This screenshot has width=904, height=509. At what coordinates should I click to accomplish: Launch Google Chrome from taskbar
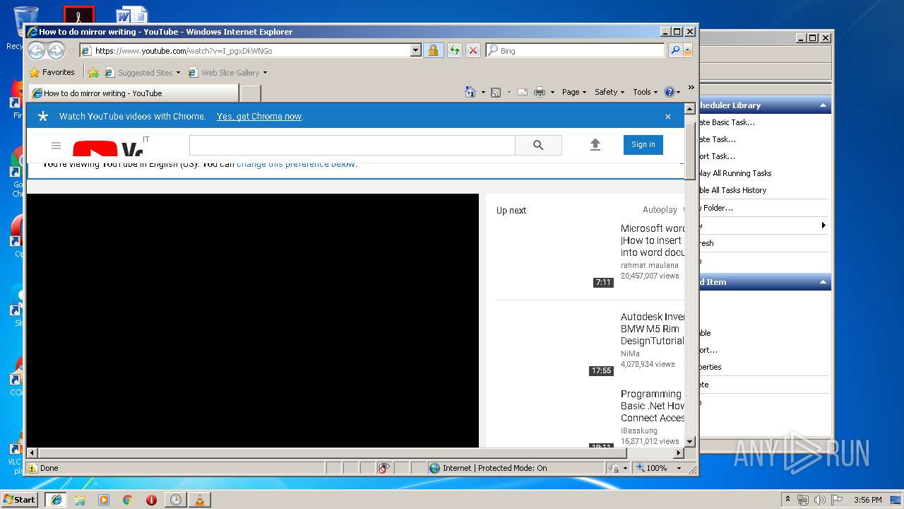127,499
